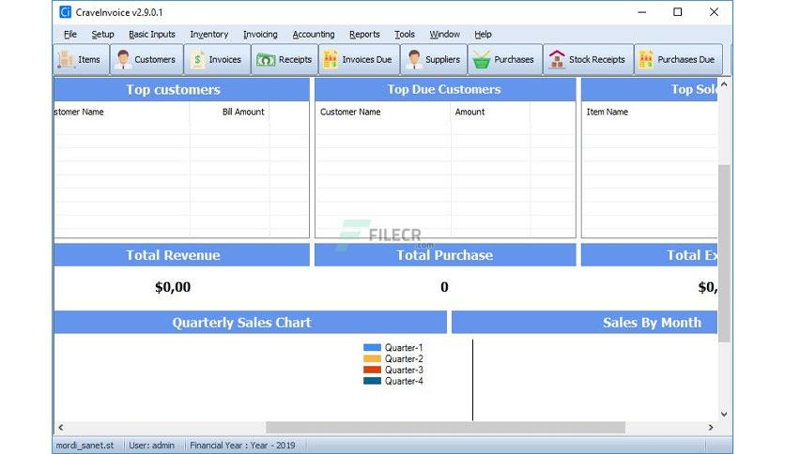This screenshot has height=454, width=785.
Task: Click the Total Purchase header
Action: pyautogui.click(x=445, y=255)
